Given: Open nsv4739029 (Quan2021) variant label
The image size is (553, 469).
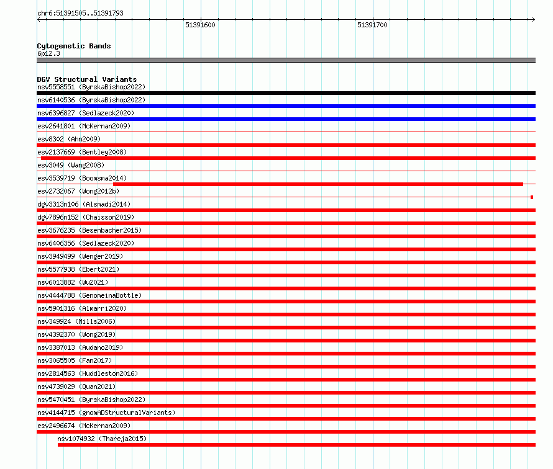Looking at the screenshot, I should [76, 386].
